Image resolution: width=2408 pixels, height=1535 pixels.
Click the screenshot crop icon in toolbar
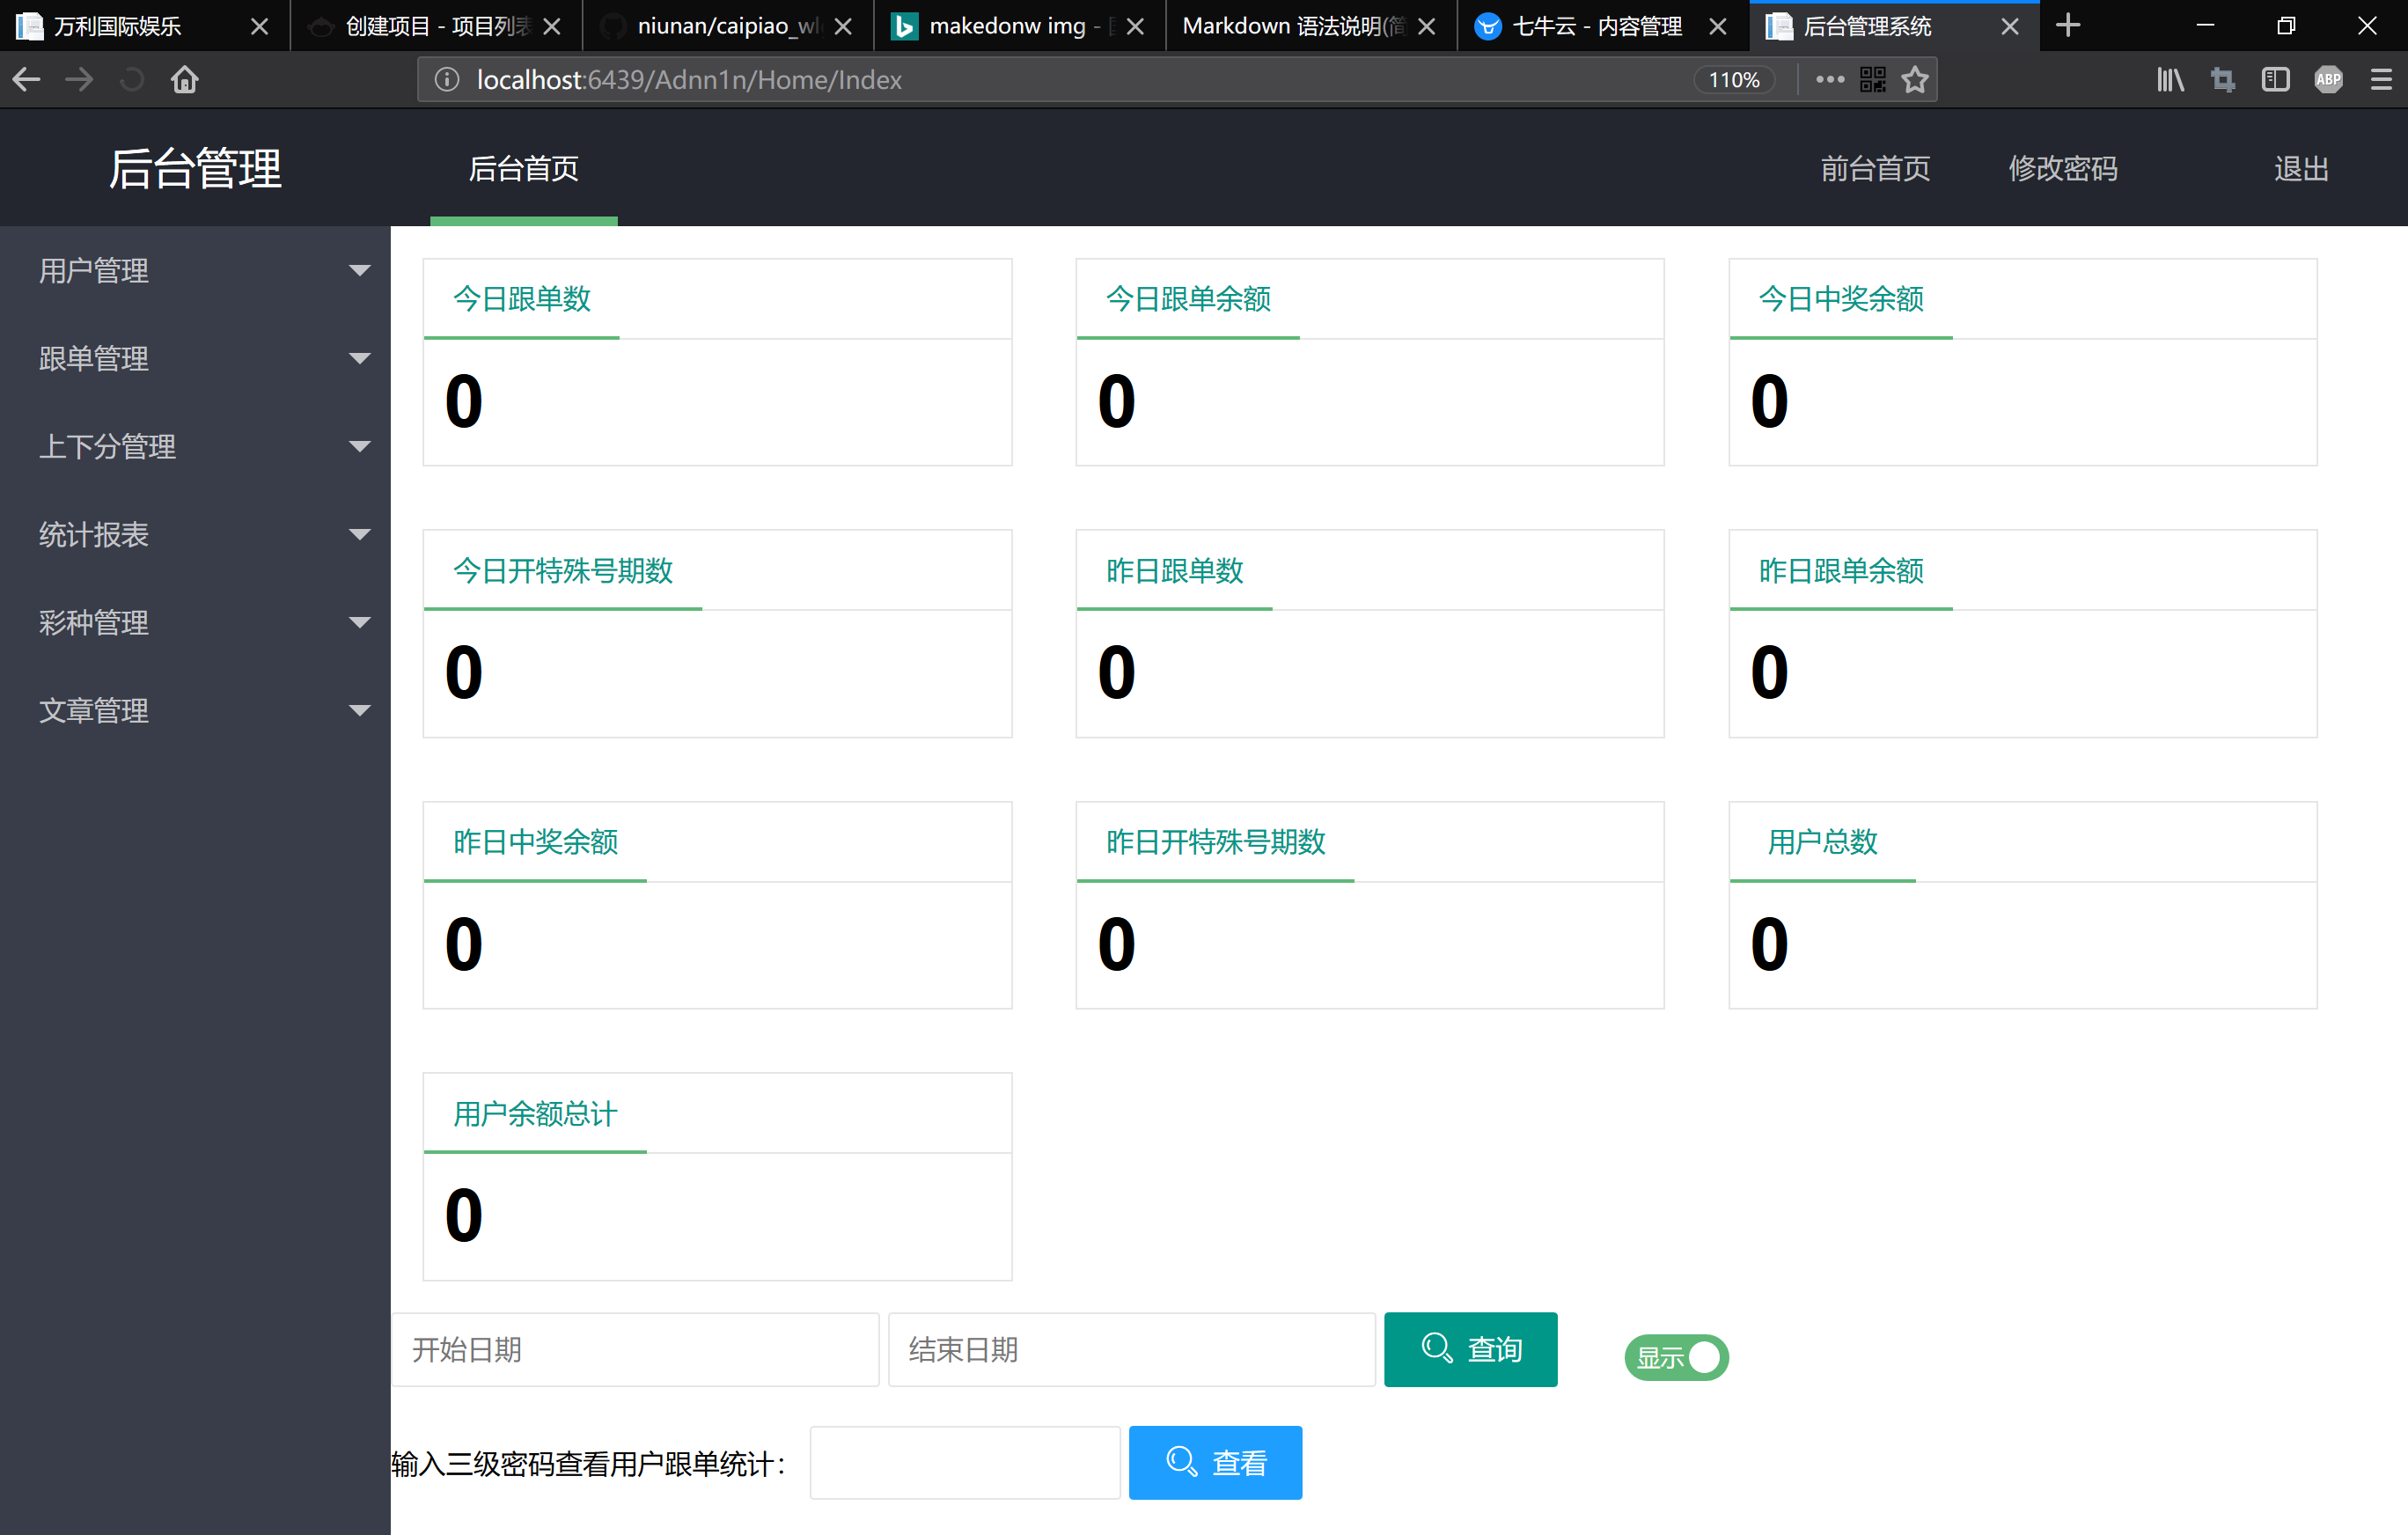[2222, 79]
